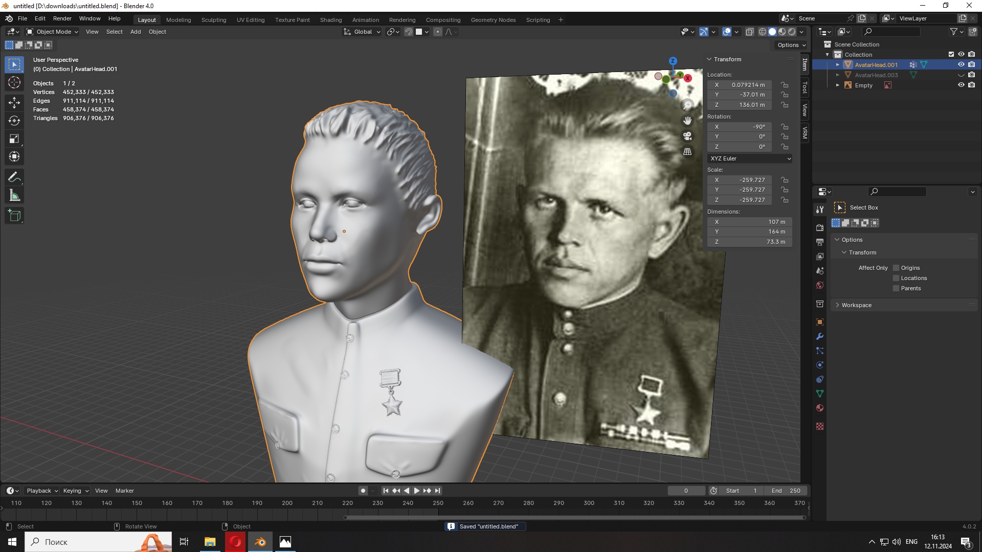982x552 pixels.
Task: Select the Rotate tool icon
Action: pyautogui.click(x=14, y=121)
